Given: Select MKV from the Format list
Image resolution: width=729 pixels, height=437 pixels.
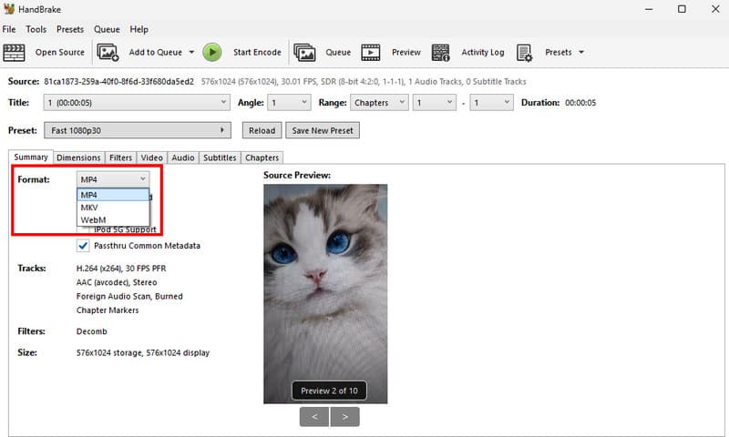Looking at the screenshot, I should [89, 208].
